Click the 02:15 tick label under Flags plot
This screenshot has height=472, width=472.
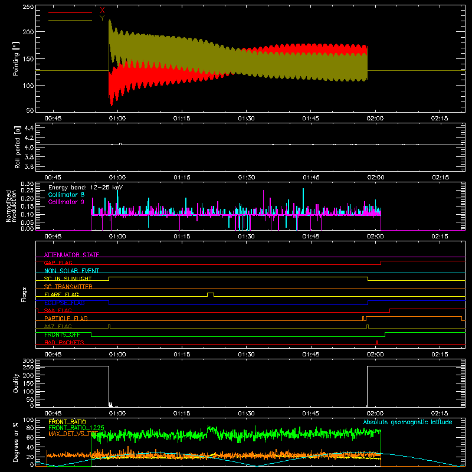click(440, 355)
